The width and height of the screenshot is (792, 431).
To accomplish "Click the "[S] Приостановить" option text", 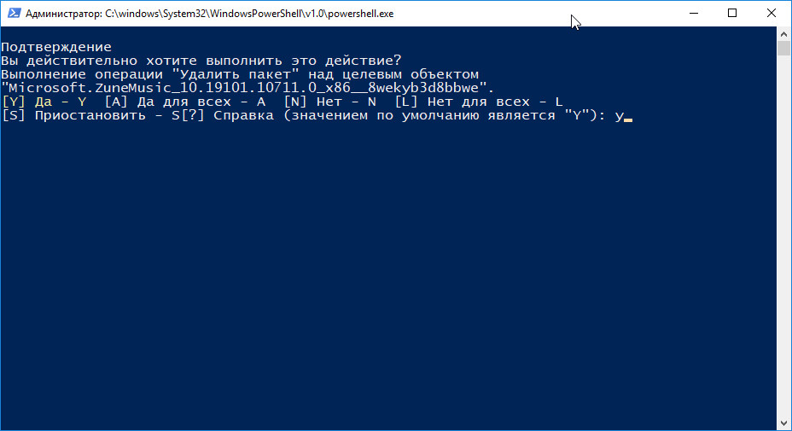I will pyautogui.click(x=73, y=116).
